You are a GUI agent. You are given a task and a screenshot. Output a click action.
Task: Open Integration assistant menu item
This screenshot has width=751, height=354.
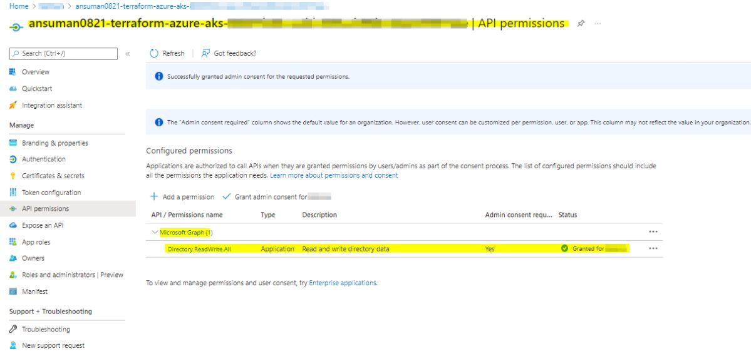pos(52,105)
